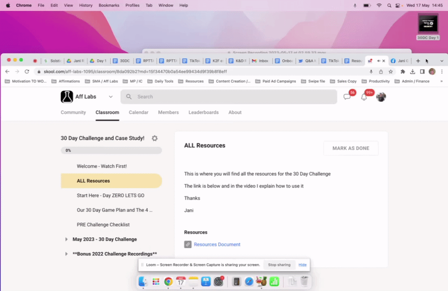Open Sales Copy bookmarks folder

tap(343, 81)
